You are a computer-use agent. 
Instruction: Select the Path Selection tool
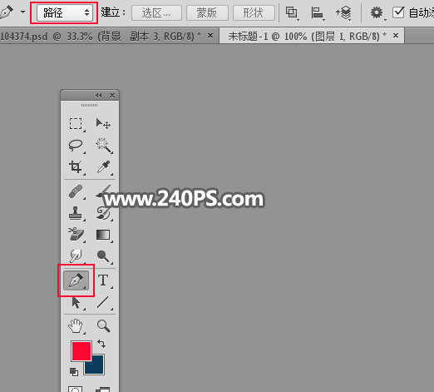coord(76,303)
